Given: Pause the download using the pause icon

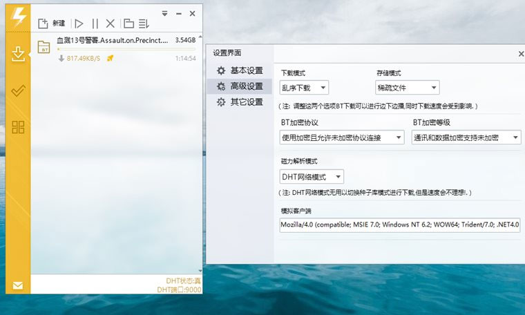Looking at the screenshot, I should (x=95, y=23).
